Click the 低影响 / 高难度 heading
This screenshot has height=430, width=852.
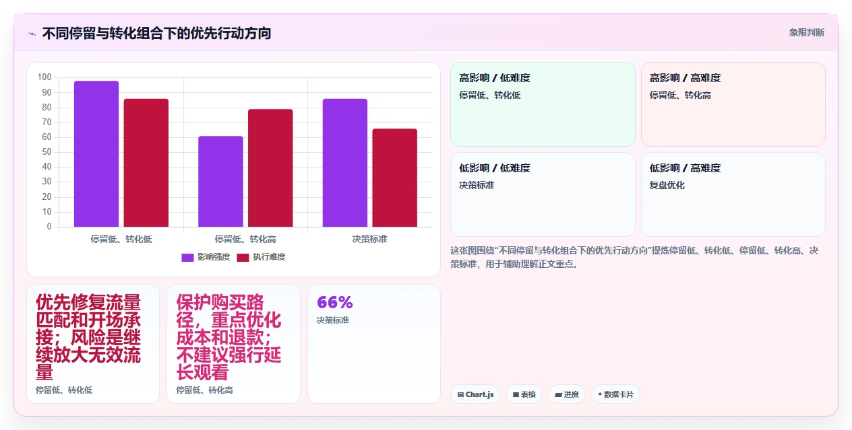click(686, 168)
